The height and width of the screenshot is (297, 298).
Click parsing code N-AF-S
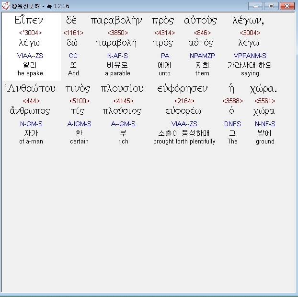(x=117, y=56)
